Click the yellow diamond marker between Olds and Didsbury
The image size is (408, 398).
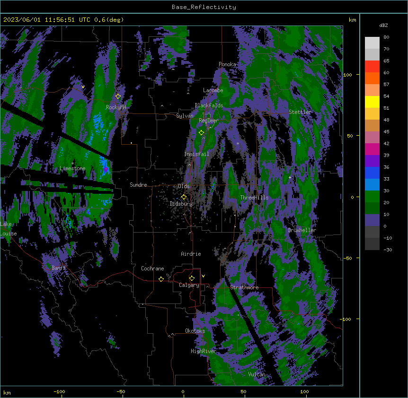[184, 197]
